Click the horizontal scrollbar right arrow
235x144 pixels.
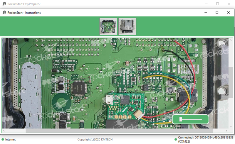click(226, 130)
